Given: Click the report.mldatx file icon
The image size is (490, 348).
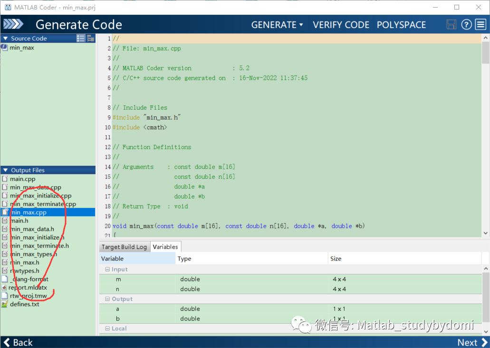Looking at the screenshot, I should pos(4,287).
